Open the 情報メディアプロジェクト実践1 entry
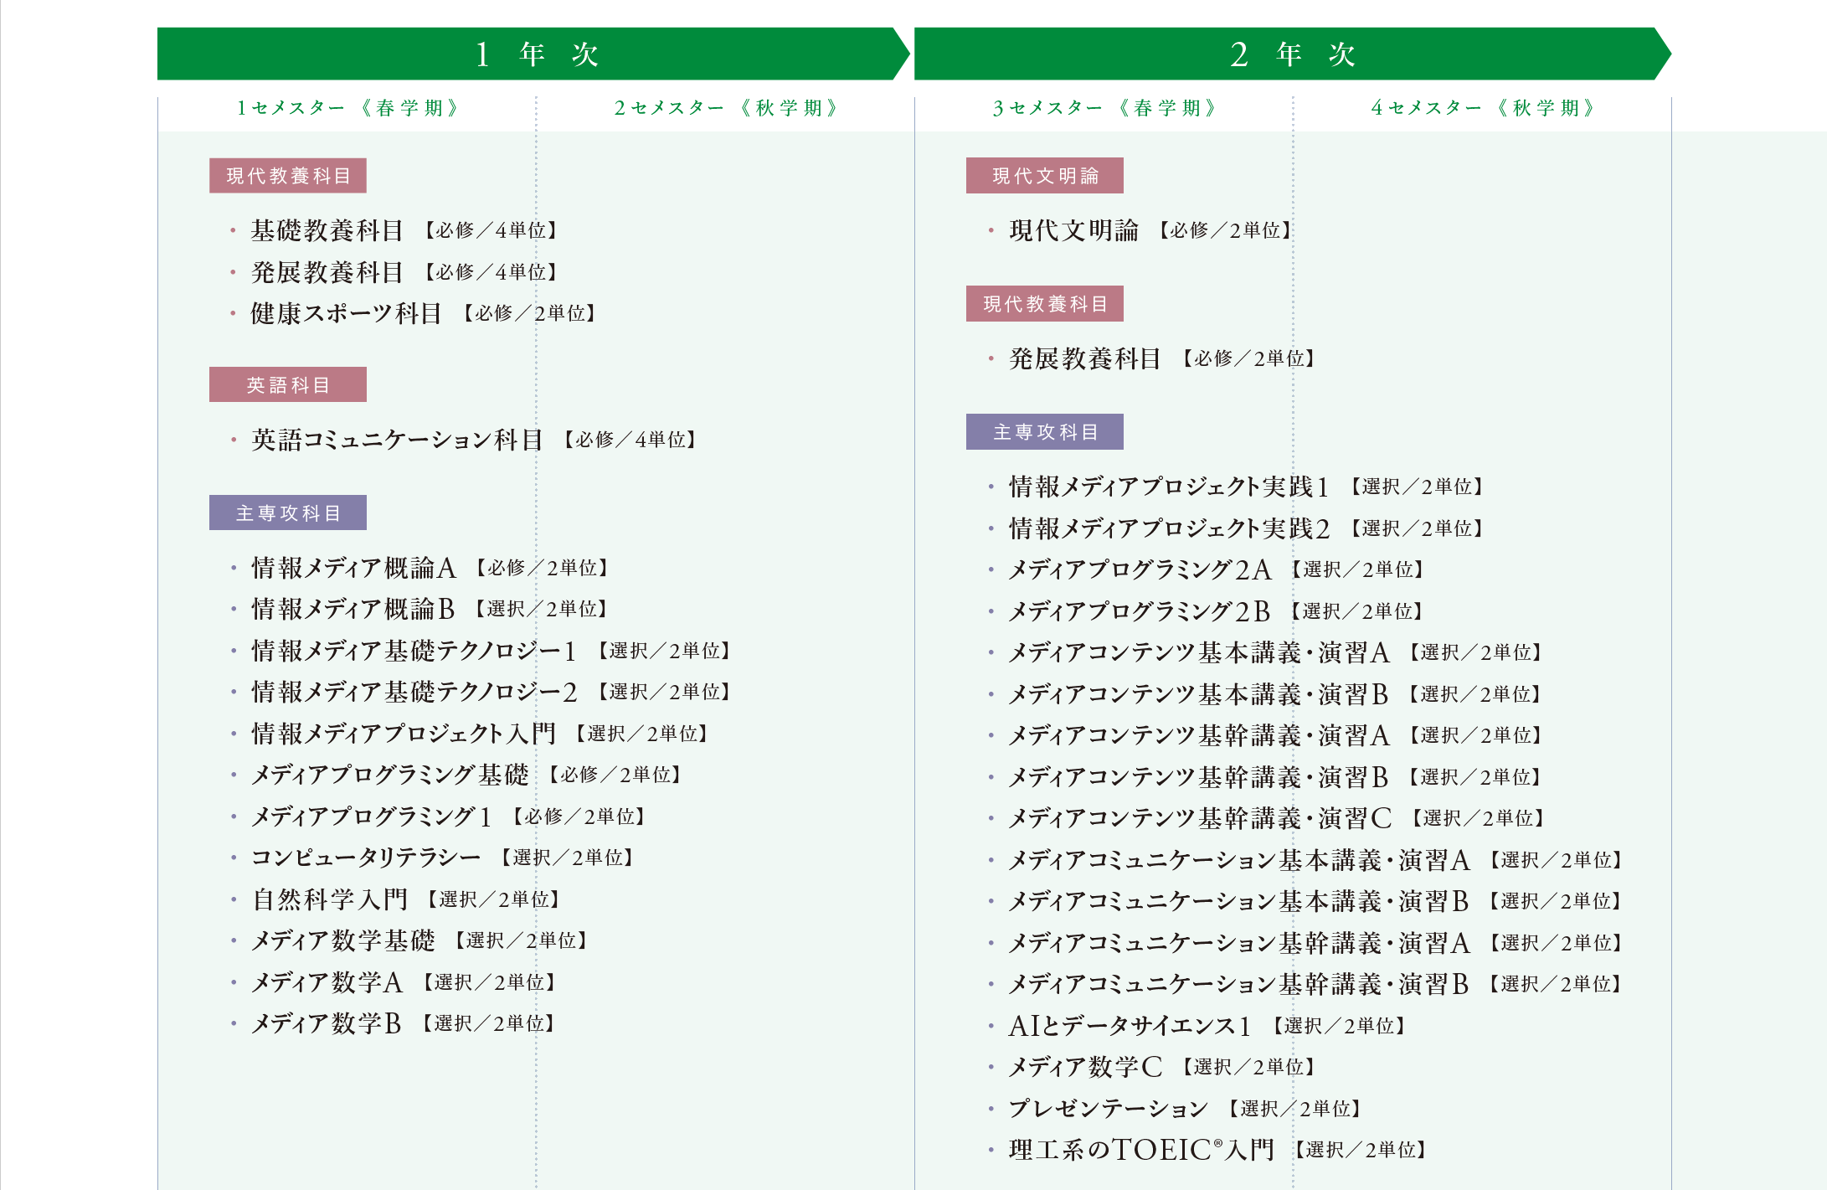 click(x=1246, y=487)
